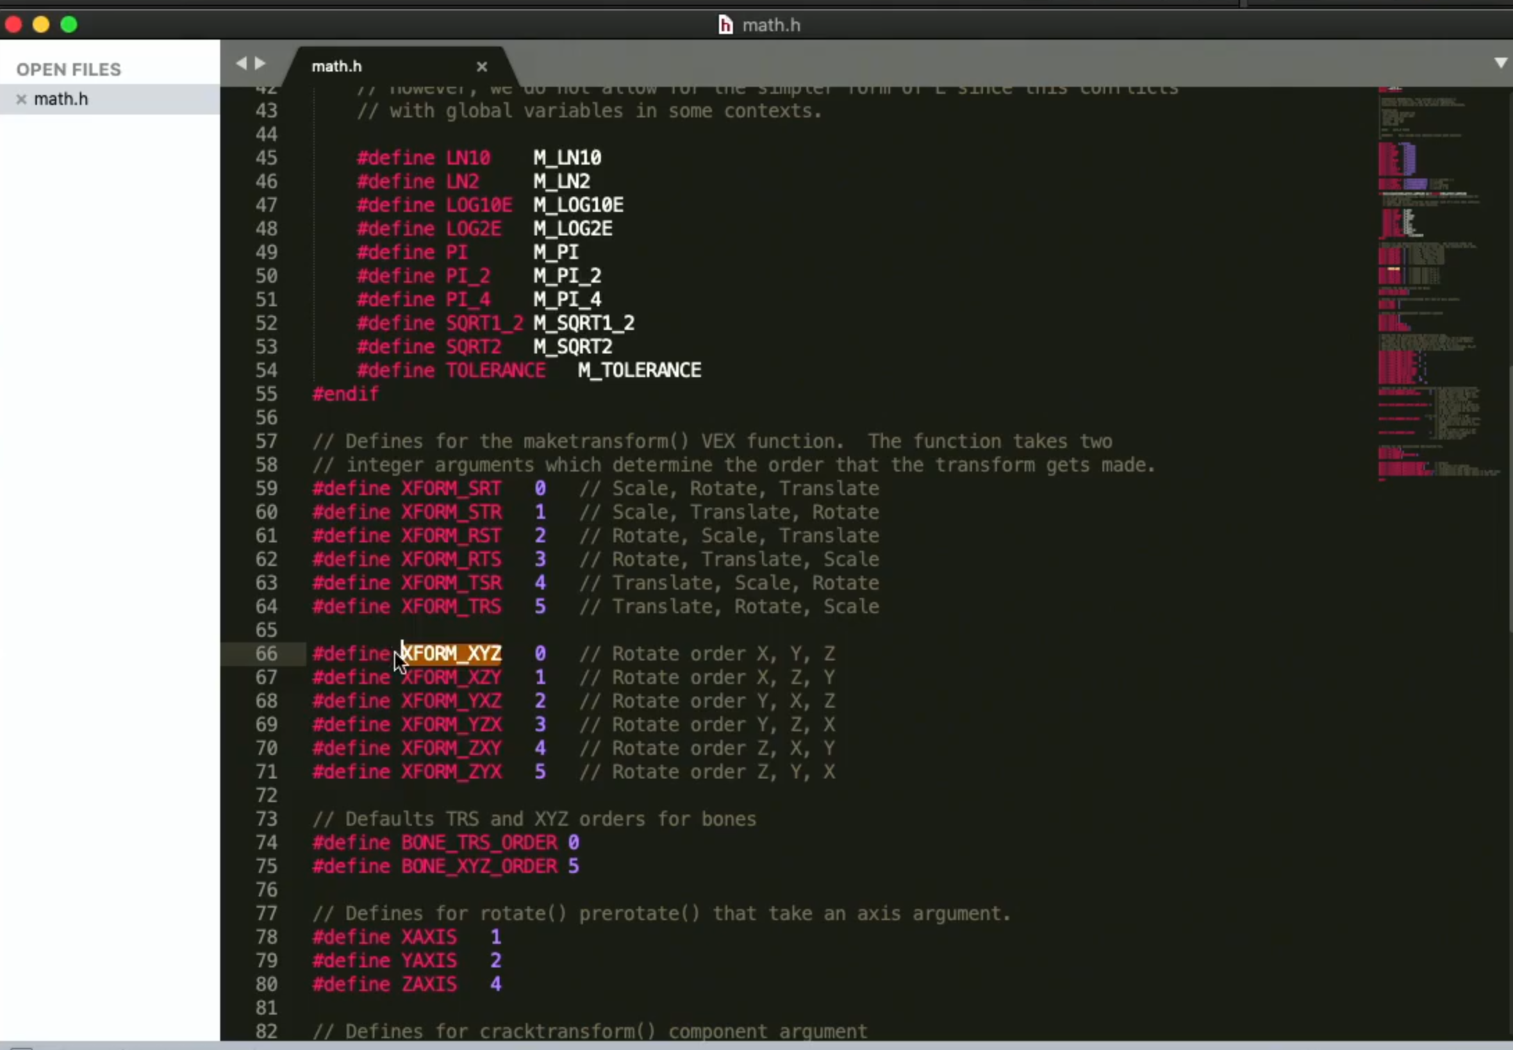The image size is (1513, 1050).
Task: Go back with the left tab-navigation arrow
Action: tap(241, 64)
